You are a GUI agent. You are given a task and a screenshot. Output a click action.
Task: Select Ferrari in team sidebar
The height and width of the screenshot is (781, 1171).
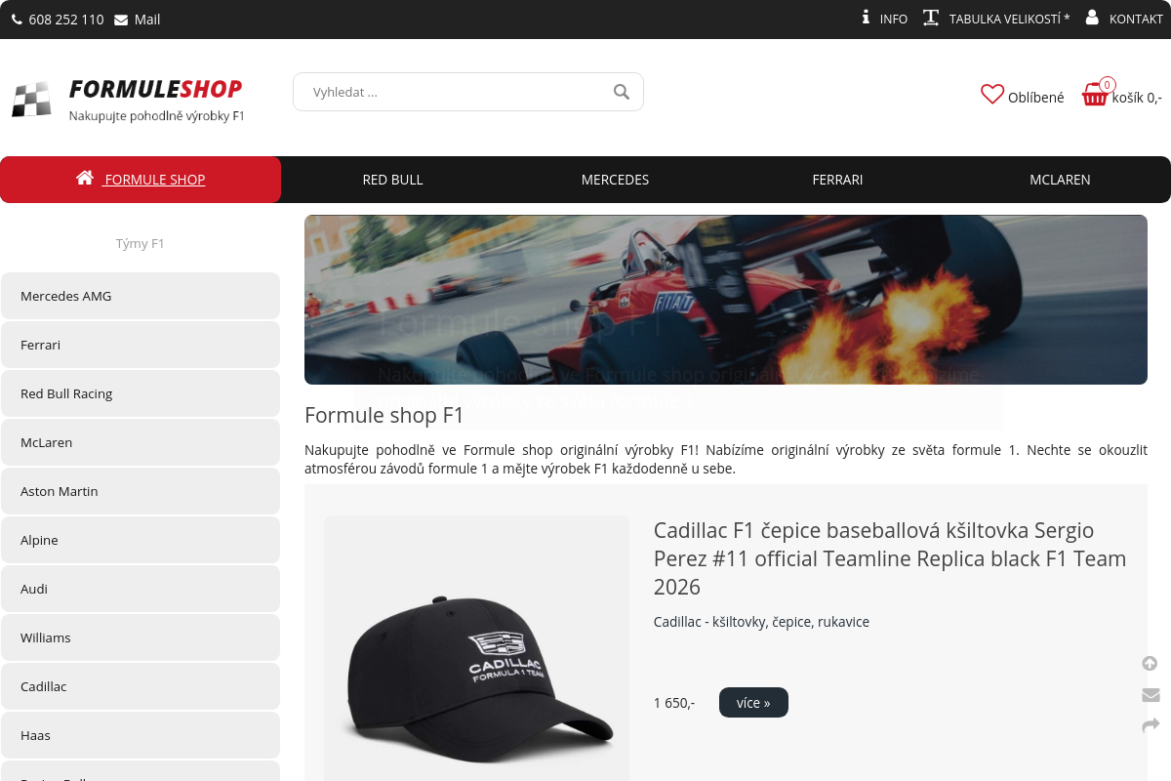141,345
